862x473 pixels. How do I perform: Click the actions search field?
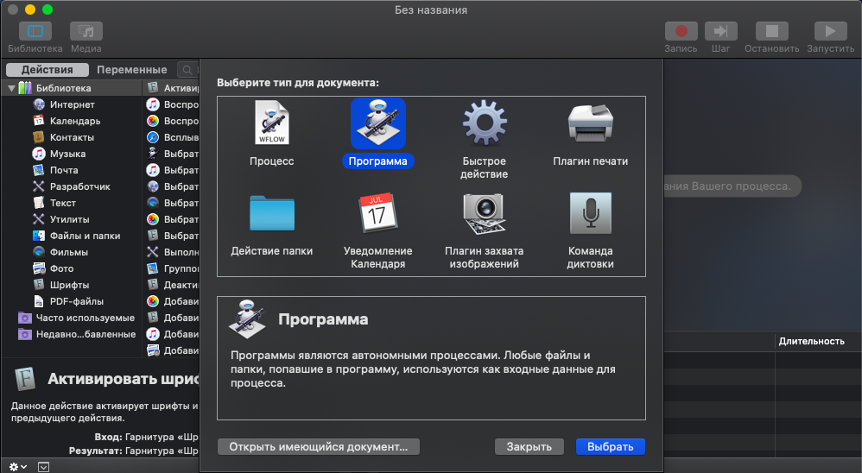(x=188, y=70)
